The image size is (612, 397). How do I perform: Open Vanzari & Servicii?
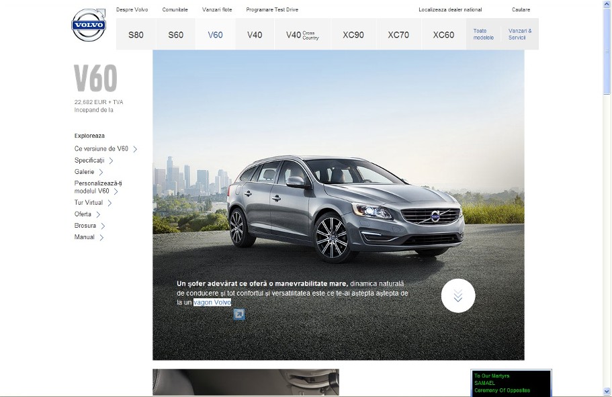pyautogui.click(x=520, y=34)
